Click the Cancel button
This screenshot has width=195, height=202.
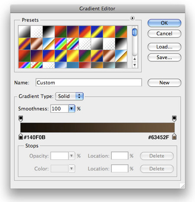tap(164, 34)
